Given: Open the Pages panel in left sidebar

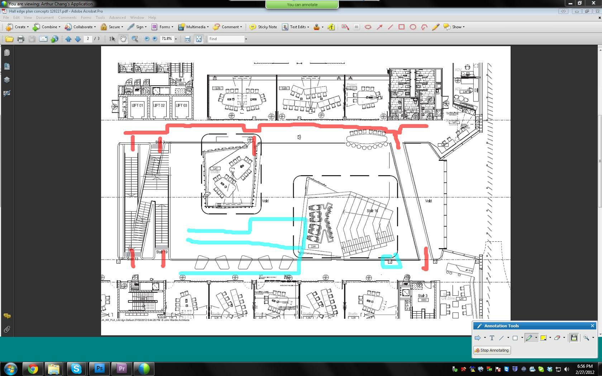Looking at the screenshot, I should [7, 53].
